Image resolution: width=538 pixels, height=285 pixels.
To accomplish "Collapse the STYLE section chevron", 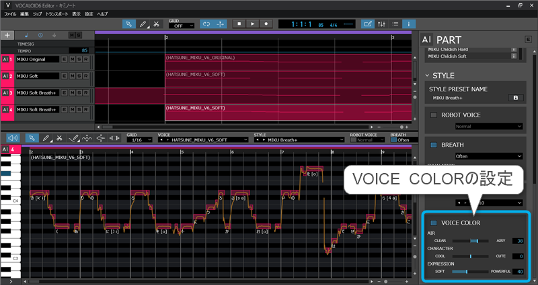I will (427, 76).
